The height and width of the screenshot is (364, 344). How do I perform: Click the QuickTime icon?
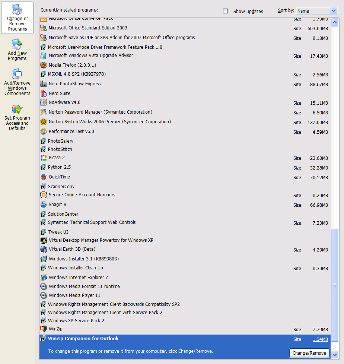44,177
